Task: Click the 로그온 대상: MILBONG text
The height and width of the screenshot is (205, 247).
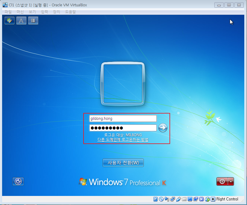Action: pyautogui.click(x=123, y=135)
